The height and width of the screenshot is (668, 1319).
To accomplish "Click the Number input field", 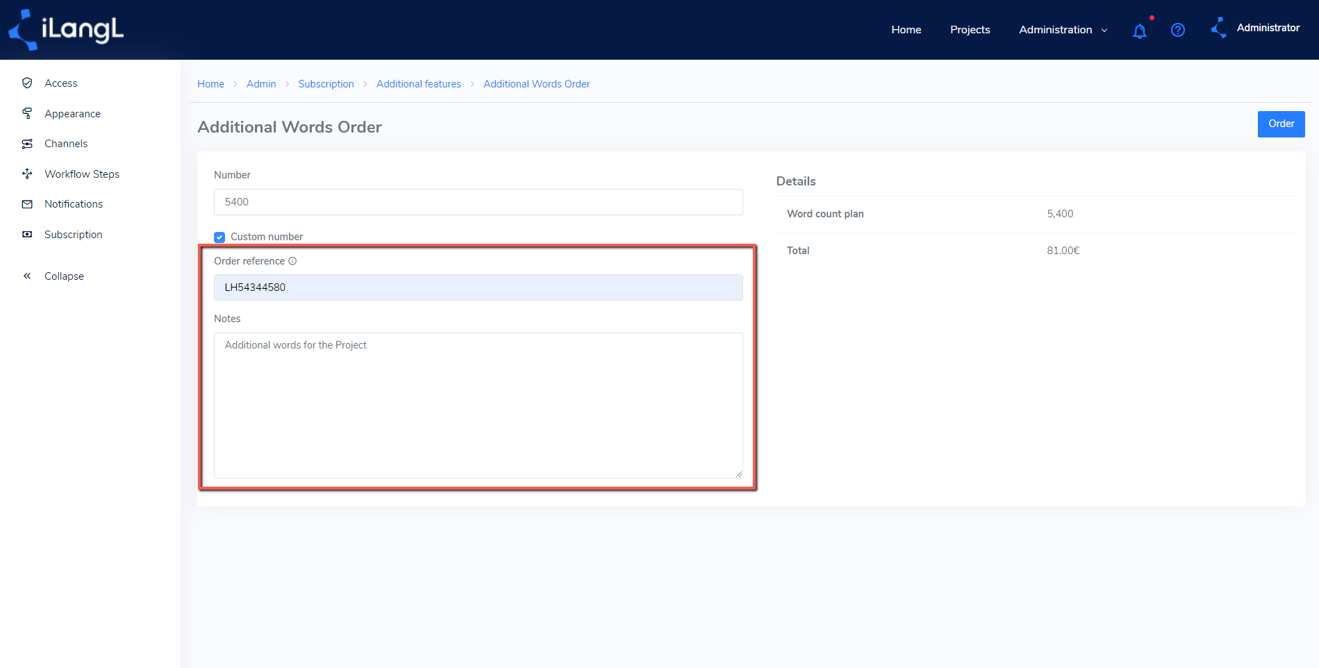I will 479,202.
